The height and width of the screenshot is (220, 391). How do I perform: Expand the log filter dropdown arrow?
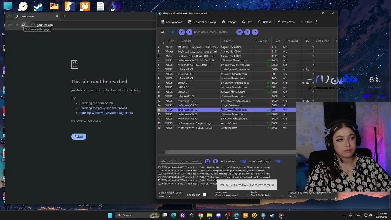click(x=201, y=161)
